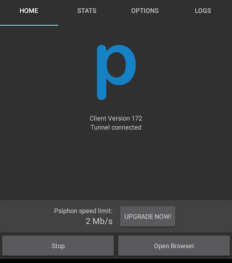Click the Stop button
The image size is (232, 263).
pos(58,246)
